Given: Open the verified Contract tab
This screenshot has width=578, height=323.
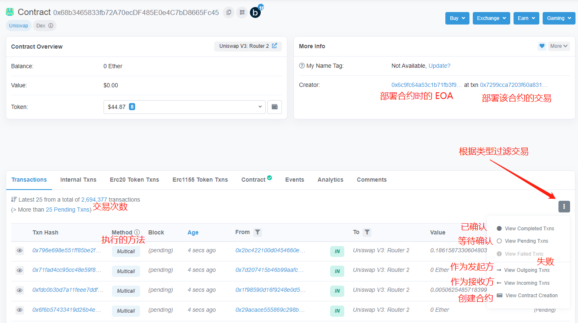Looking at the screenshot, I should coord(257,180).
